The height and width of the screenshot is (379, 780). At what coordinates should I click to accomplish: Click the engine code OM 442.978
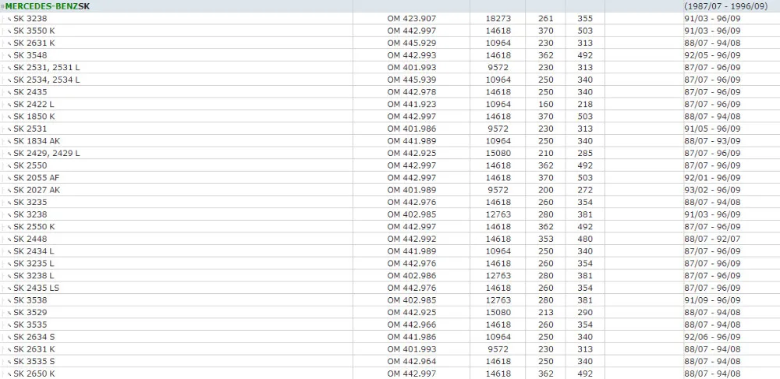(x=411, y=92)
